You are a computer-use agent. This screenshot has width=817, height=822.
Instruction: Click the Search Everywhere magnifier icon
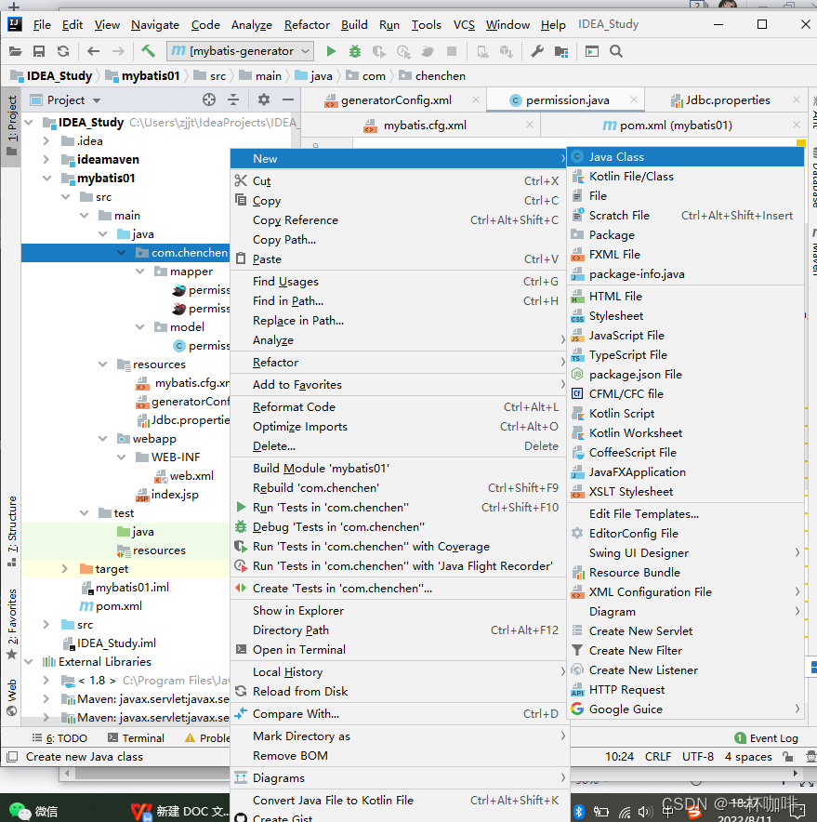tap(616, 51)
